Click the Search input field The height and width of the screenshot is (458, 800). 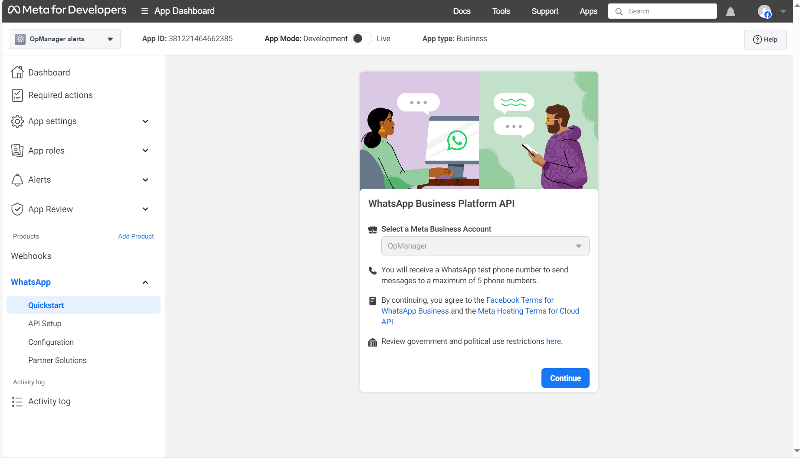(668, 11)
